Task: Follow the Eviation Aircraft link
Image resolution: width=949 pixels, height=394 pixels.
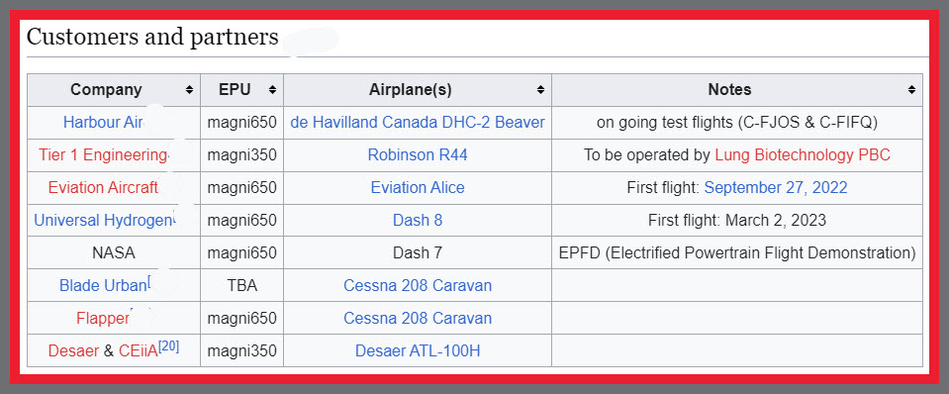Action: point(104,188)
